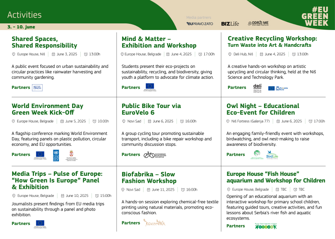The height and width of the screenshot is (239, 335).
Task: Click the Održi Me media partner logo
Action: [258, 23]
